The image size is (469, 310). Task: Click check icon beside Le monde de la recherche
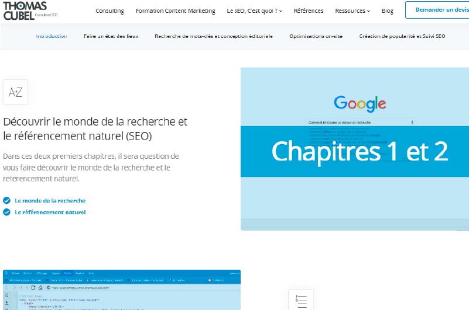click(x=6, y=200)
